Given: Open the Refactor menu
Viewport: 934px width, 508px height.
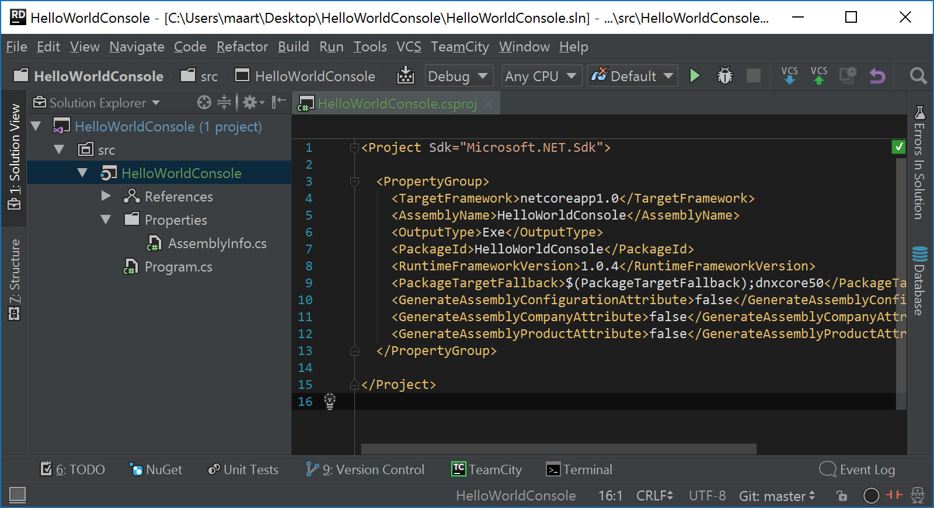Looking at the screenshot, I should point(242,47).
